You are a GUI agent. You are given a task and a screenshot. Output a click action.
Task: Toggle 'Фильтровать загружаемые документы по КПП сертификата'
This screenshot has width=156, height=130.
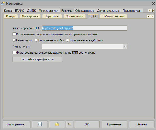(14, 53)
